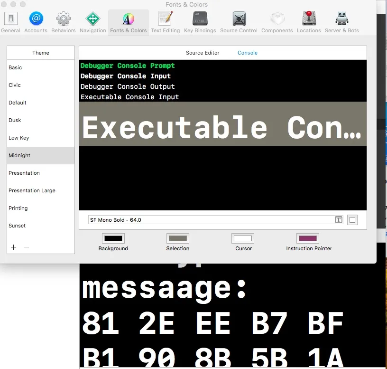387x369 pixels.
Task: Select the Midnight theme
Action: point(41,155)
